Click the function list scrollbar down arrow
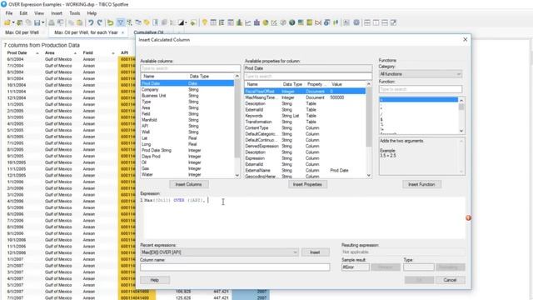 tap(461, 131)
